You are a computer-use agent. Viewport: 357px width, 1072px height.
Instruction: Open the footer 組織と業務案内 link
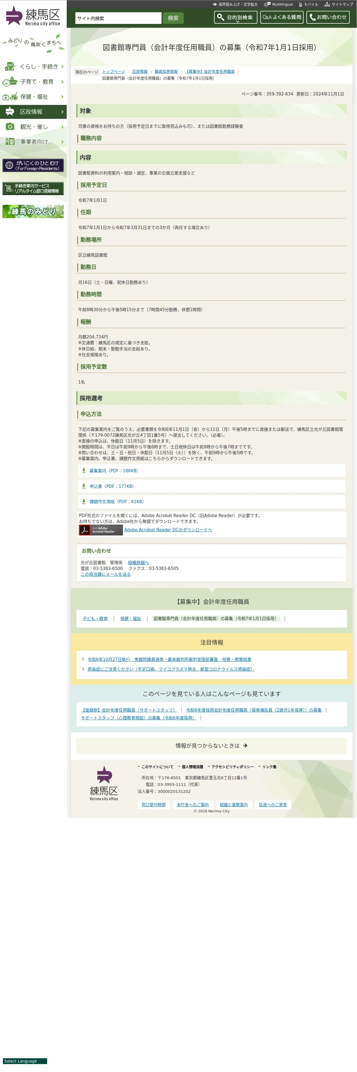(x=234, y=804)
